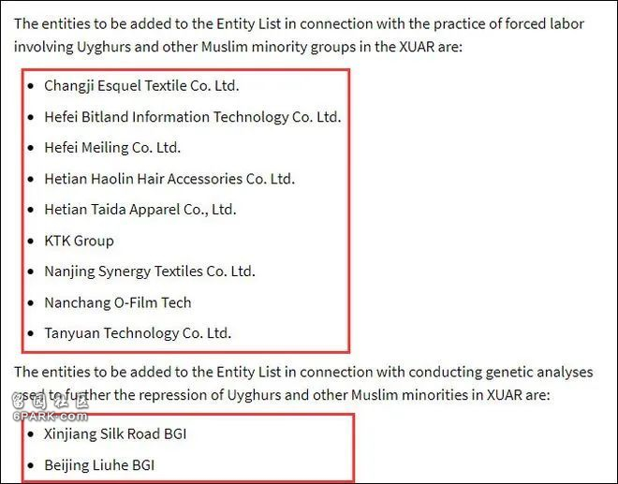Click the Xinjiang Silk Road BGI entry
Screen dimensions: 618x484
pos(115,434)
